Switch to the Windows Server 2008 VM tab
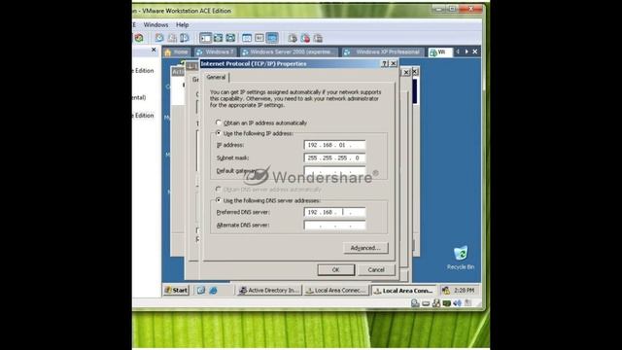The image size is (622, 350). (x=289, y=52)
